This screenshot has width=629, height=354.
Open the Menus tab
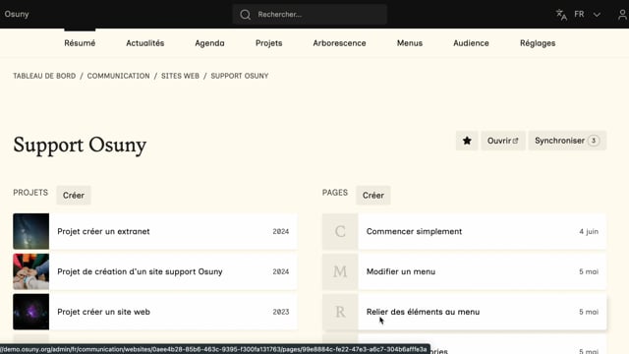pos(410,43)
